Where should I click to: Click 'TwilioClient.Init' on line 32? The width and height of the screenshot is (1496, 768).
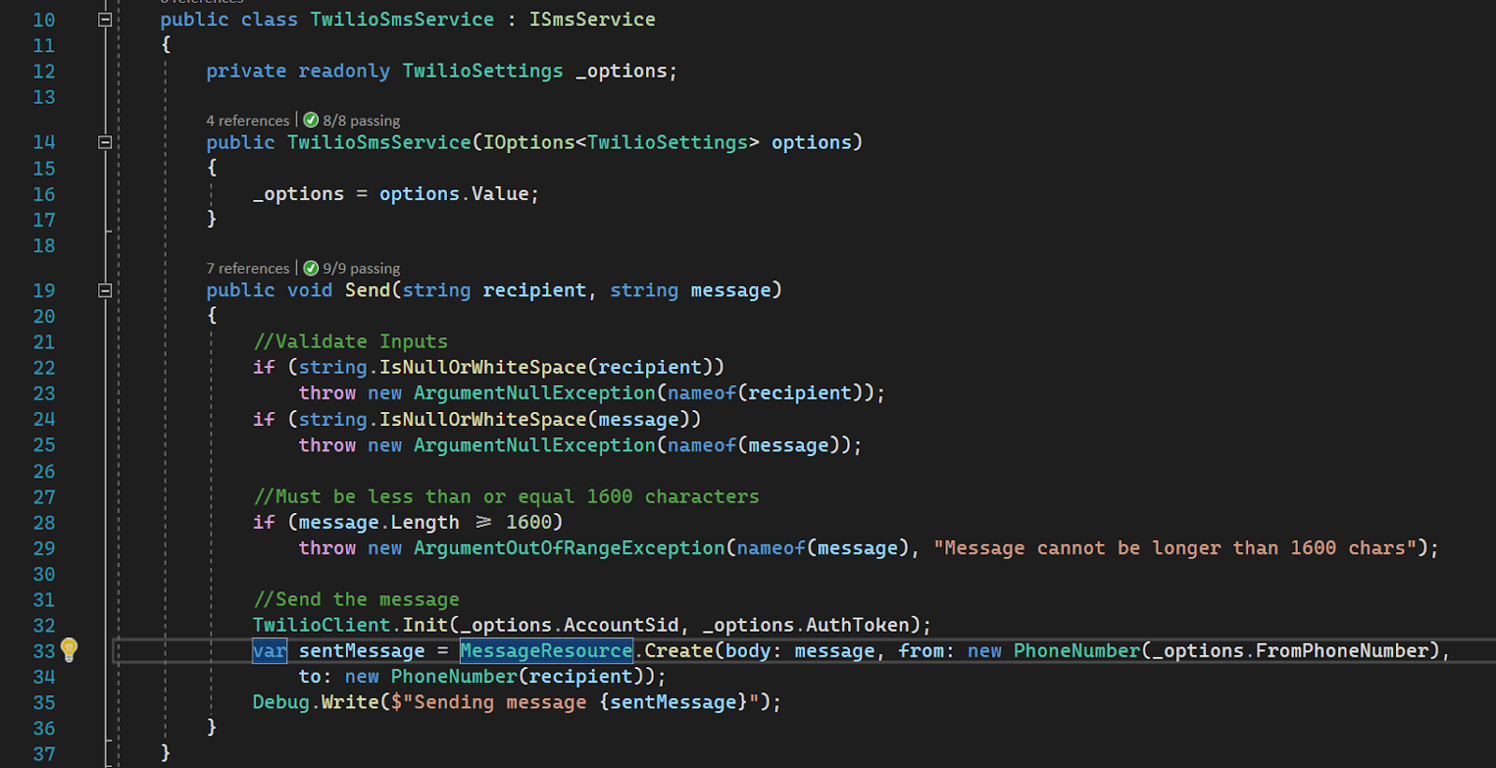tap(351, 625)
